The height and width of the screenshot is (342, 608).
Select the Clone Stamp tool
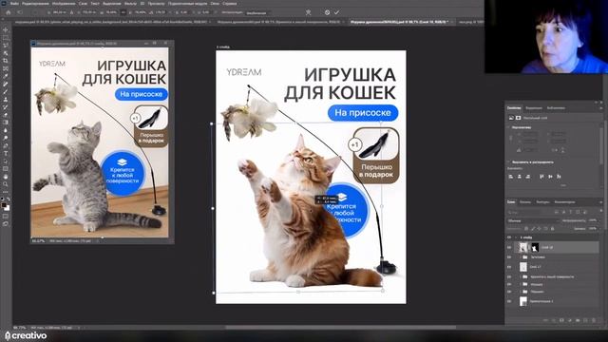[6, 100]
